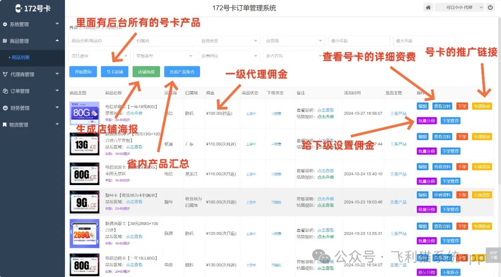501x277 pixels.
Task: Open the 支持选号 filter dropdown
Action: point(99,56)
